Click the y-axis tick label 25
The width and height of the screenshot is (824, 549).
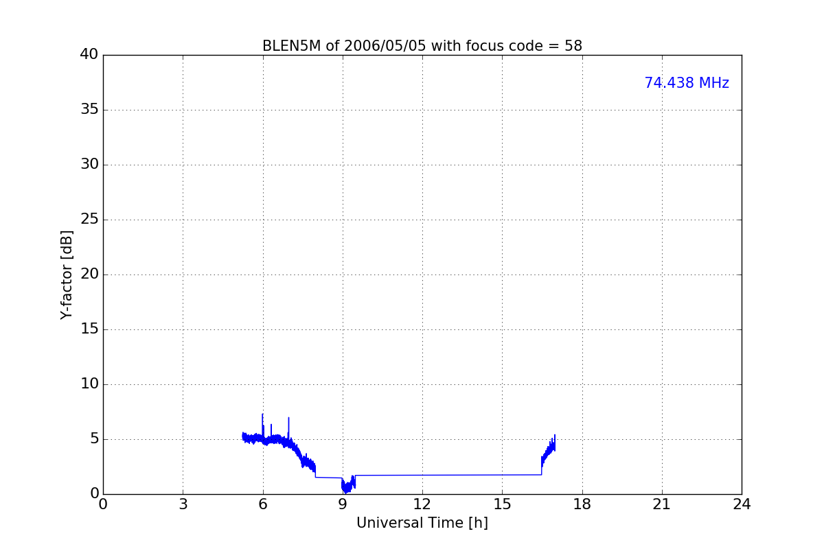89,220
